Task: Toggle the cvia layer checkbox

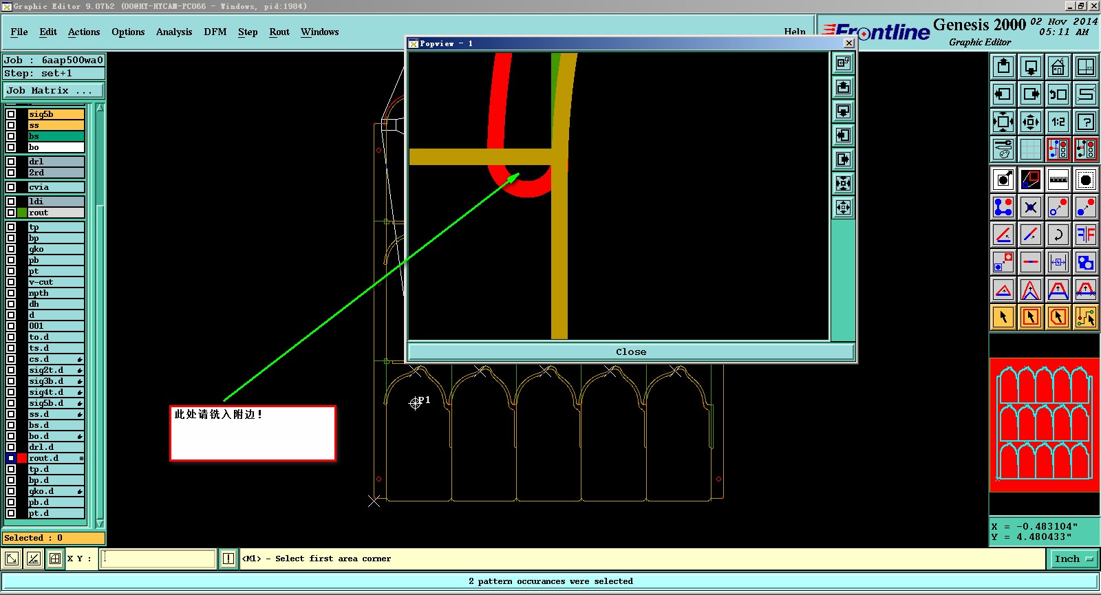Action: 11,187
